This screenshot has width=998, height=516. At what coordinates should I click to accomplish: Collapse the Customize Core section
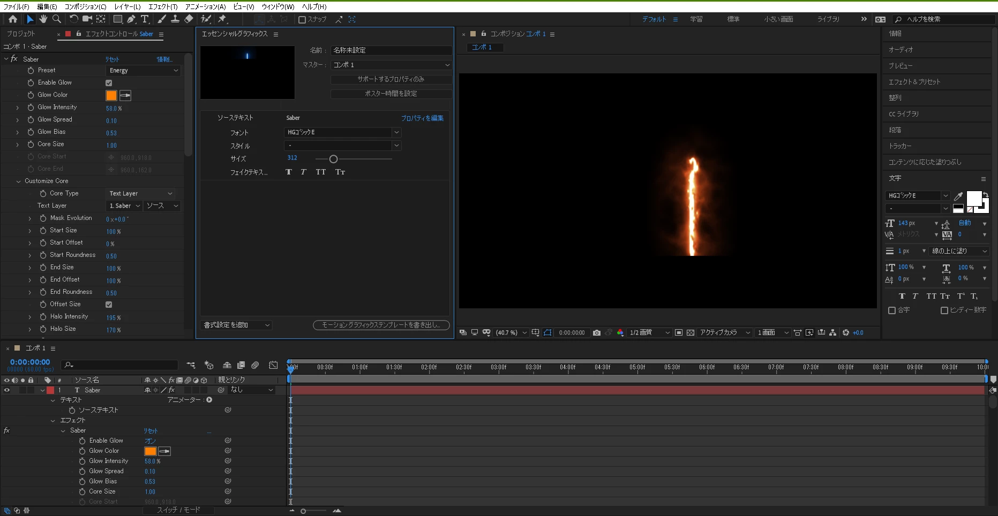[18, 181]
